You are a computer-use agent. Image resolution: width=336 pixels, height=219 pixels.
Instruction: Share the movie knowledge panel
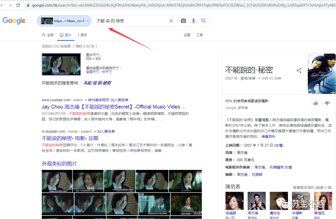click(x=299, y=71)
